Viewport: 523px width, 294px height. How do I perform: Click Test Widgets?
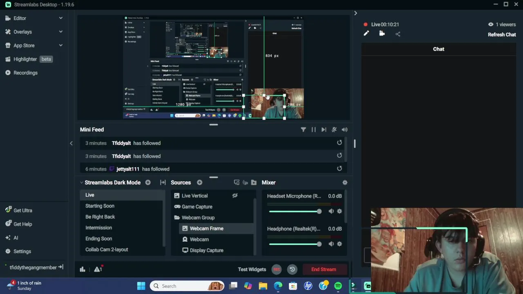252,269
